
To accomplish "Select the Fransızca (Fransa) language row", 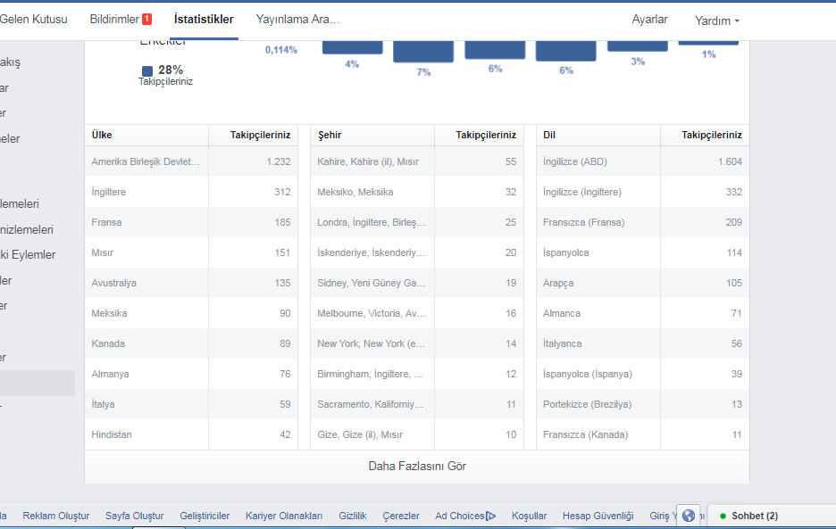I will [x=642, y=222].
